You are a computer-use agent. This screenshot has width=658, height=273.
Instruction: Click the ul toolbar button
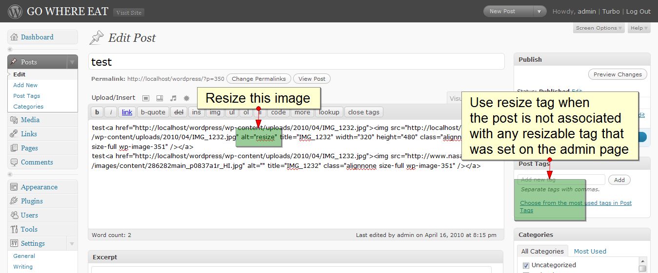(x=232, y=112)
